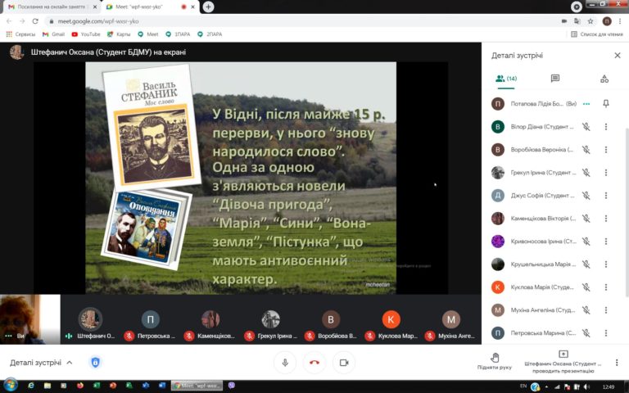Open 1ПАРА bookmark

[x=178, y=34]
